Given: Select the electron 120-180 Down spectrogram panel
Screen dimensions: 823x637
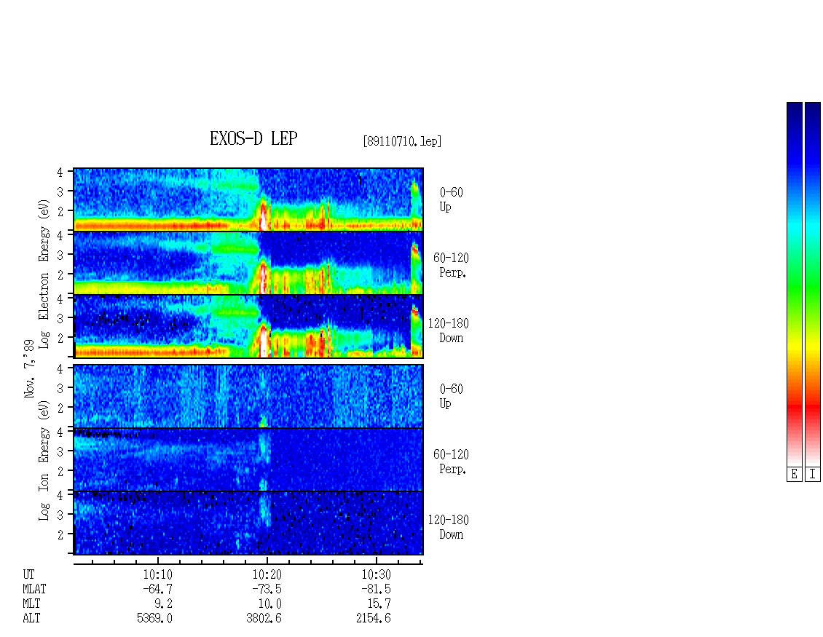Looking at the screenshot, I should pyautogui.click(x=248, y=326).
